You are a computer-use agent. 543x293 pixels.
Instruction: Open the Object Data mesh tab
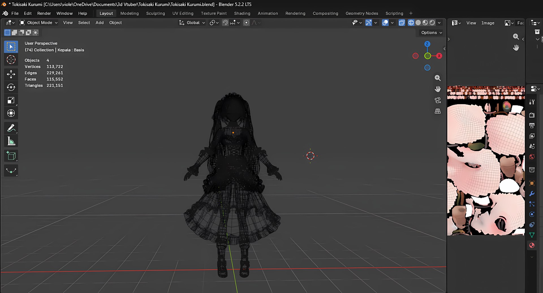pyautogui.click(x=532, y=235)
